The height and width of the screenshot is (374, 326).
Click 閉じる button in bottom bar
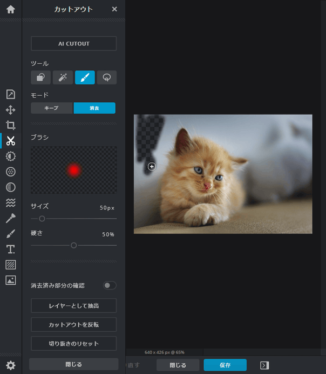178,365
